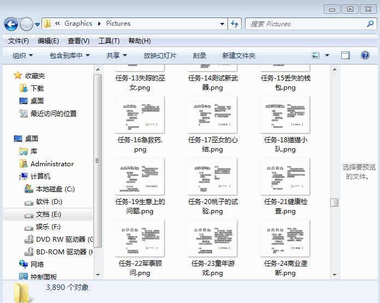
Task: Select Graphics in the address path
Action: click(78, 24)
